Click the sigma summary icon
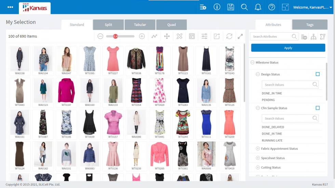 (323, 37)
